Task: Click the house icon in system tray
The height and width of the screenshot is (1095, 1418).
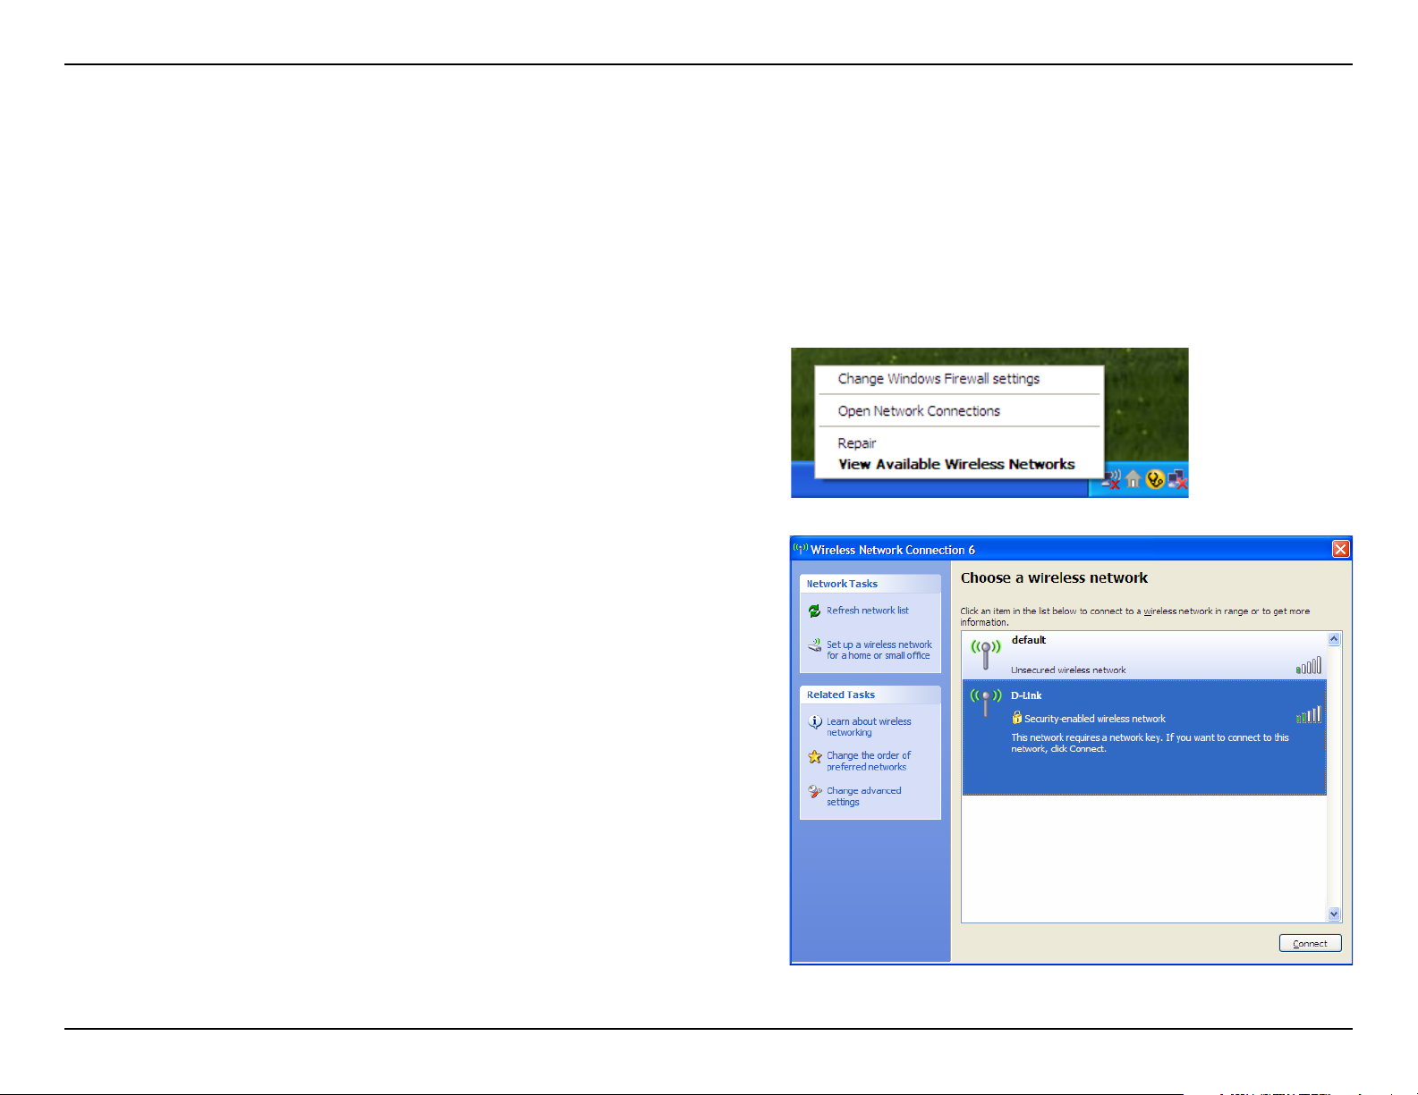Action: 1134,480
